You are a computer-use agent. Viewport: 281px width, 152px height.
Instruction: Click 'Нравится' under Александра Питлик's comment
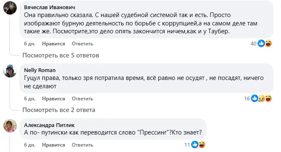54,145
